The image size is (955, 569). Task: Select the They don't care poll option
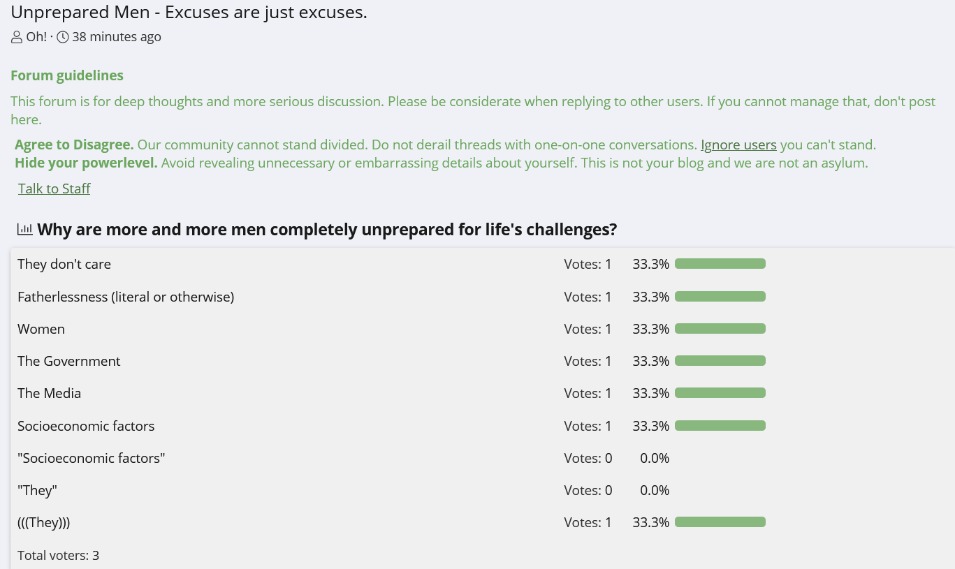coord(64,264)
